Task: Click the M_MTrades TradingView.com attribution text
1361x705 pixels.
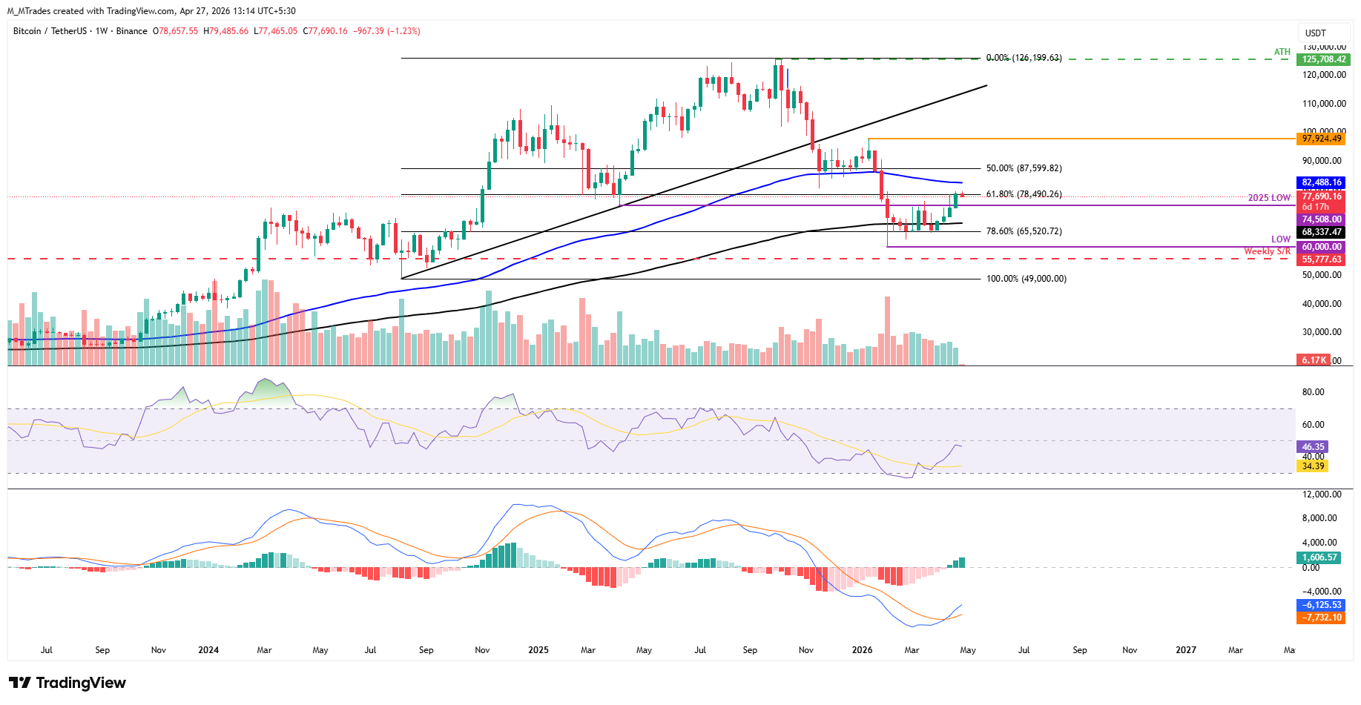Action: (x=151, y=11)
